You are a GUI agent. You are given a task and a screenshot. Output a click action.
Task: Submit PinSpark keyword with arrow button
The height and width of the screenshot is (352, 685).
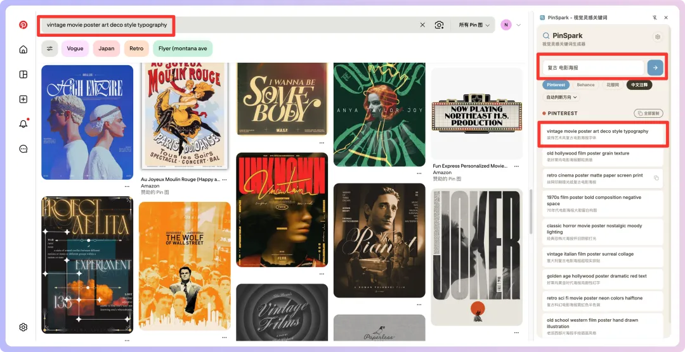point(655,68)
